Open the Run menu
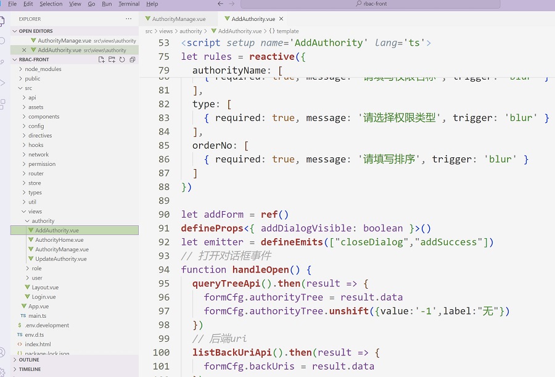The height and width of the screenshot is (377, 555). [107, 4]
